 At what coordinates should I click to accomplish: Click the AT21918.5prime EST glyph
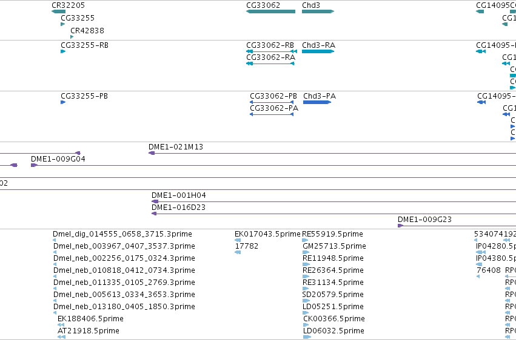click(x=61, y=337)
